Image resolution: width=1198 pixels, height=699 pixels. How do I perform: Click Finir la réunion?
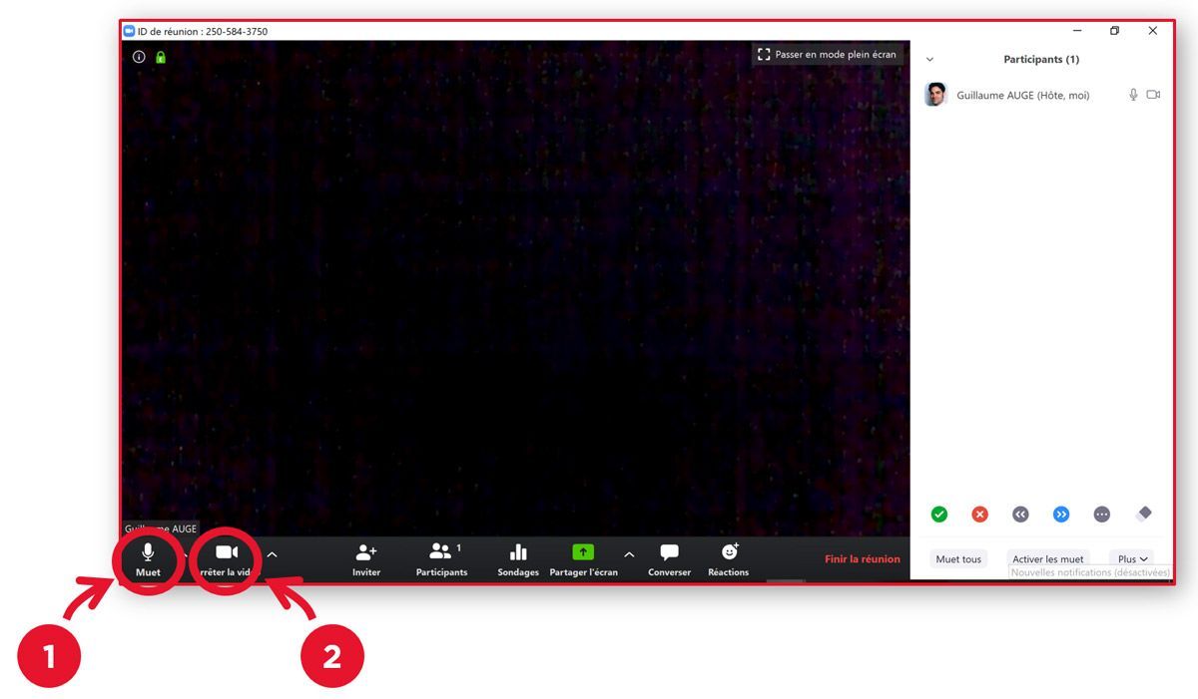pyautogui.click(x=862, y=559)
